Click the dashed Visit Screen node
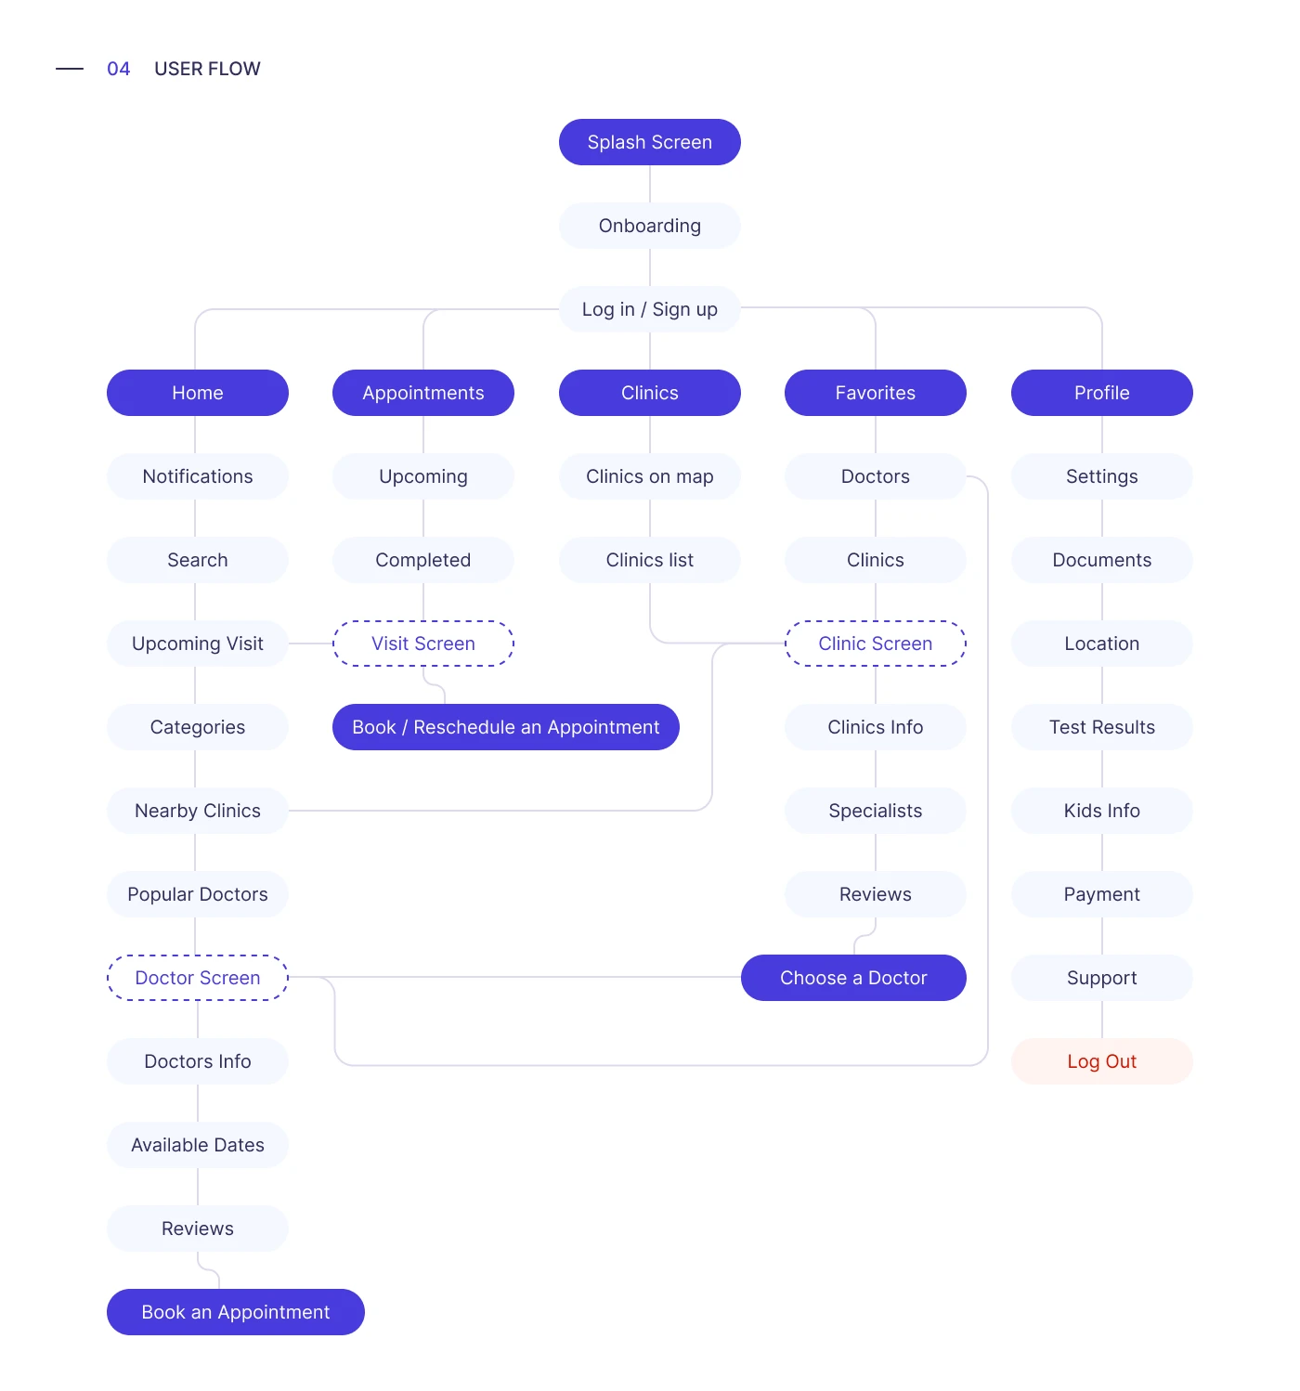The width and height of the screenshot is (1300, 1391). coord(422,643)
